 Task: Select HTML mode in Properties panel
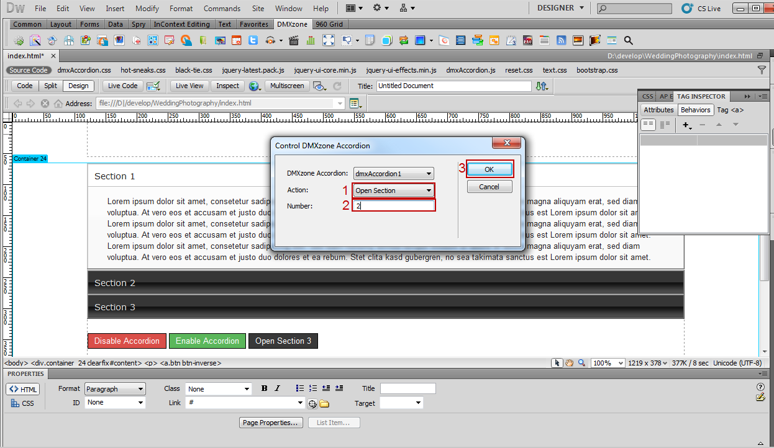pos(23,389)
